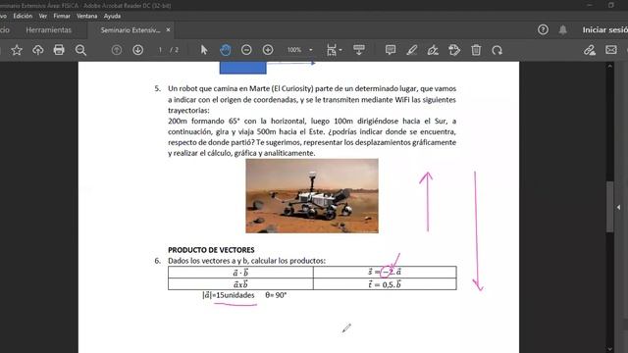The image size is (628, 353).
Task: Select the arrow selection tool
Action: 204,50
